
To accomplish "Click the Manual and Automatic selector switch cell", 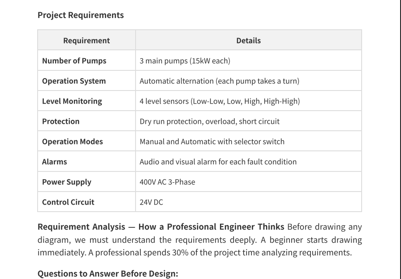I will [248, 141].
